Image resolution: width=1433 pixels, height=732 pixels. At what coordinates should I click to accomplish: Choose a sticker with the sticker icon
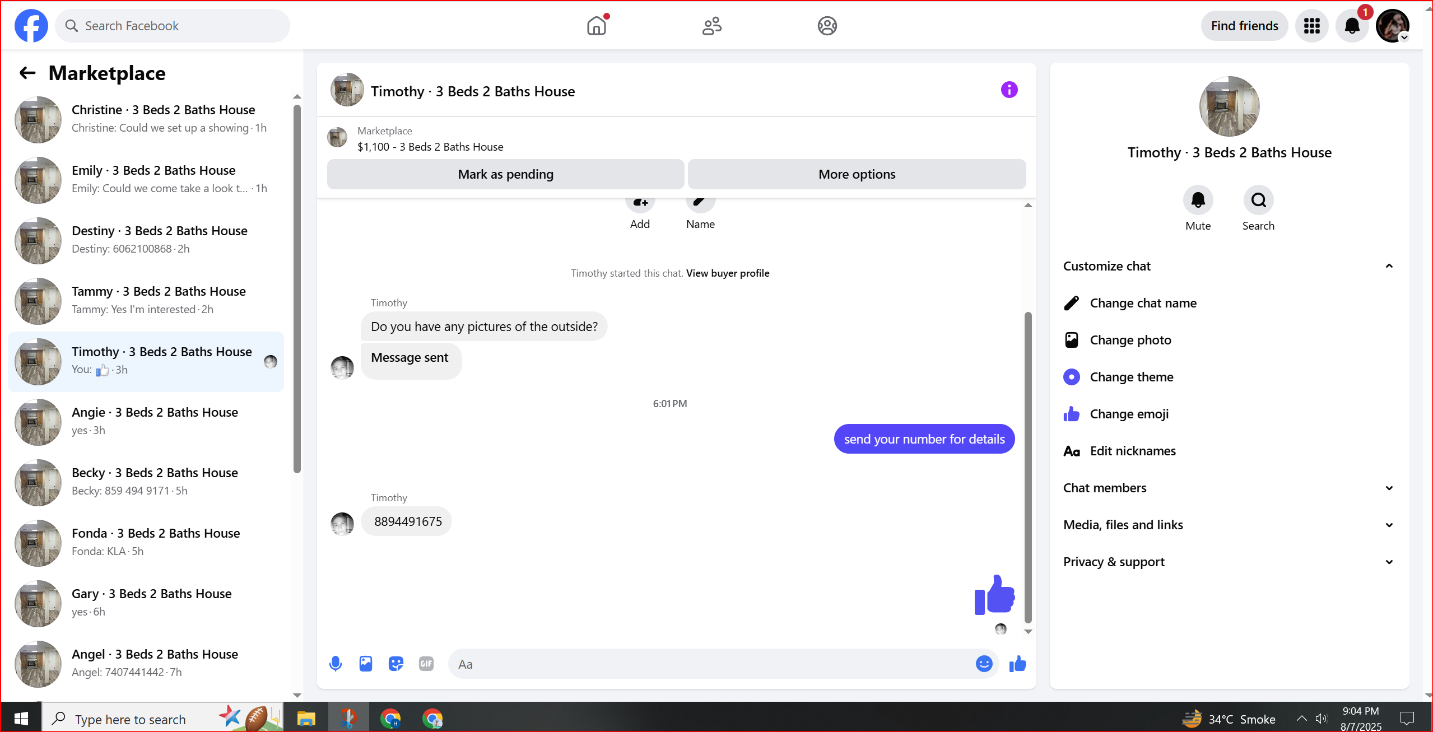click(396, 664)
